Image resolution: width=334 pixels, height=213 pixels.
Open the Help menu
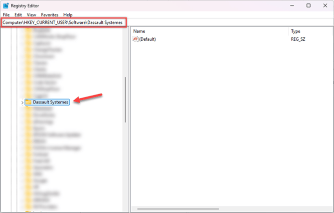click(68, 15)
